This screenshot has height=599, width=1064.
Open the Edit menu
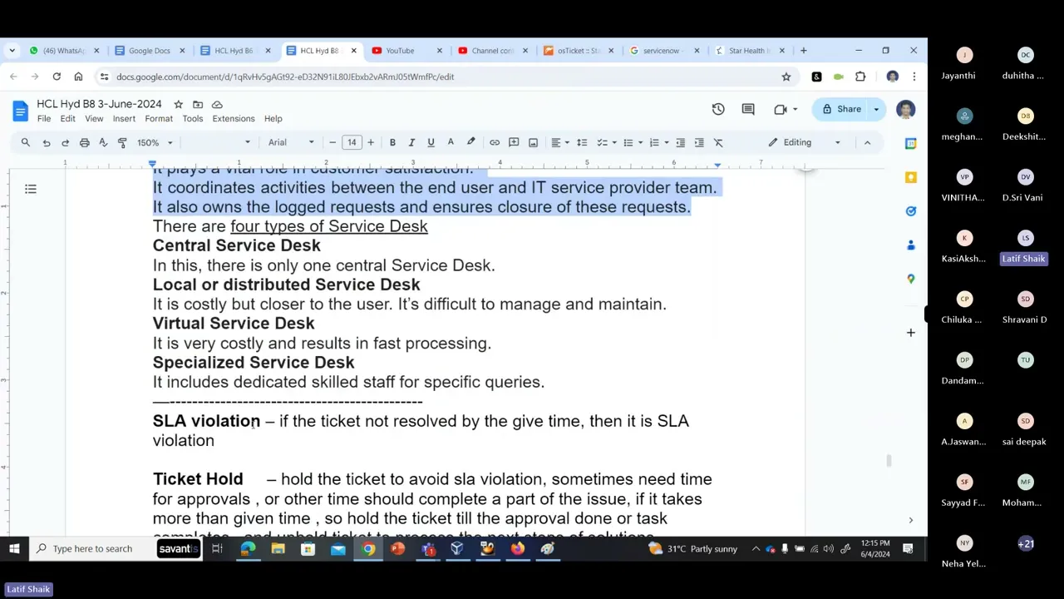coord(67,119)
